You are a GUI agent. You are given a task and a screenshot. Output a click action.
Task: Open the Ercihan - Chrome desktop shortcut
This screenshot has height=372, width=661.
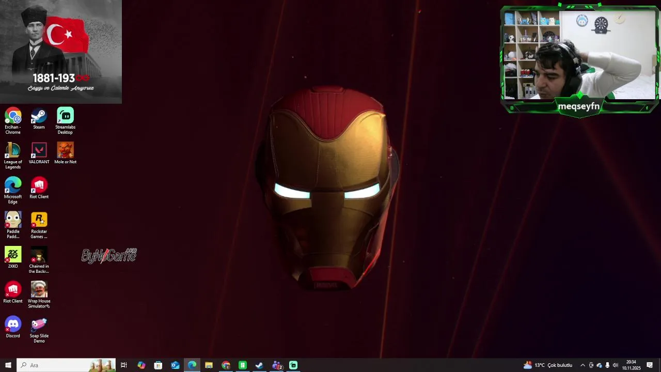pyautogui.click(x=13, y=121)
